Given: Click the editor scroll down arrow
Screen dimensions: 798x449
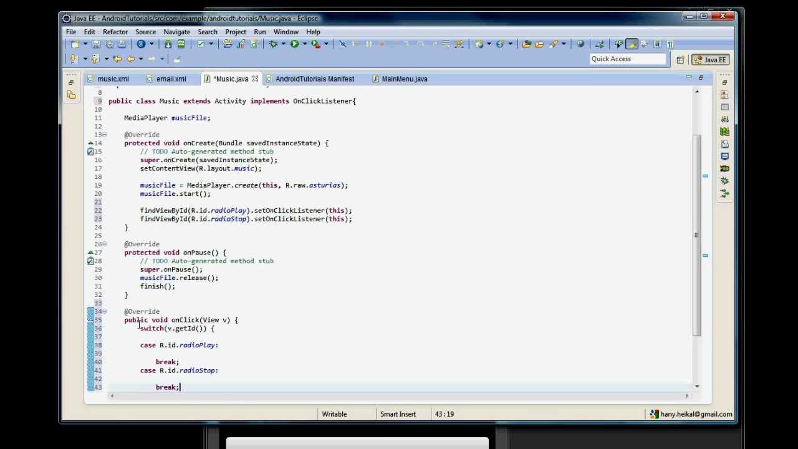Looking at the screenshot, I should [697, 387].
